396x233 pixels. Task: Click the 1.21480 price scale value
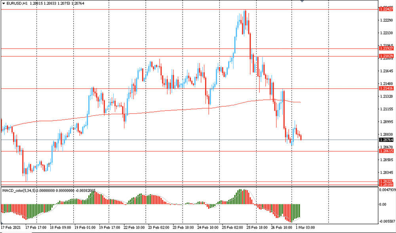(386, 84)
